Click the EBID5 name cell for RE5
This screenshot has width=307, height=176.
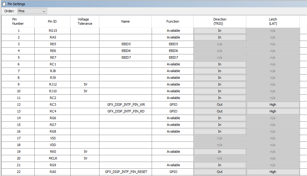126,44
